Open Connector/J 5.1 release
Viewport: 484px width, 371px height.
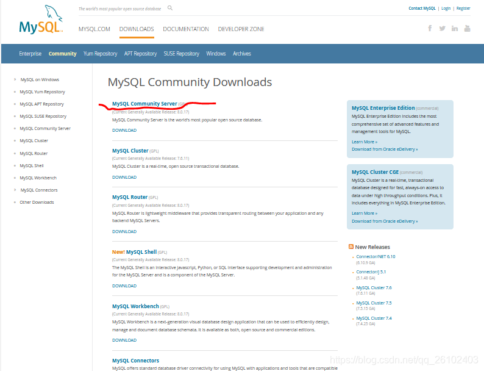(x=371, y=272)
